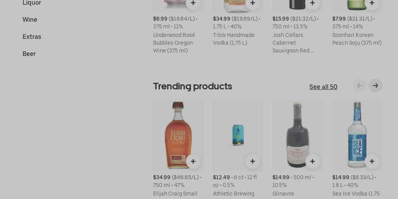Select the Liquor category
398x199 pixels.
pos(32,3)
